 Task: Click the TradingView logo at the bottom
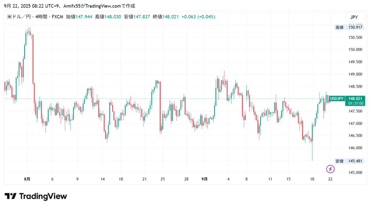36,196
